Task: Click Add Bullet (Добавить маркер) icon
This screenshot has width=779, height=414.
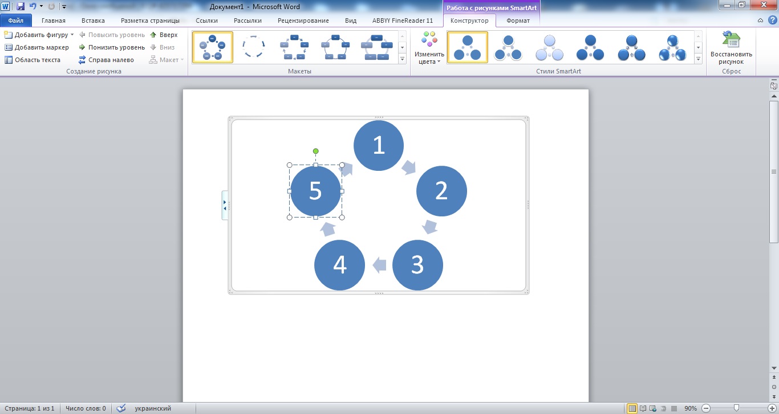Action: [9, 47]
